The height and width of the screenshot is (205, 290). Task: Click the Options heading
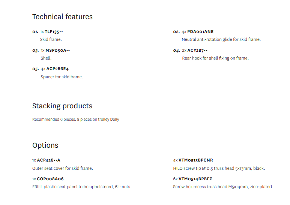click(x=45, y=145)
